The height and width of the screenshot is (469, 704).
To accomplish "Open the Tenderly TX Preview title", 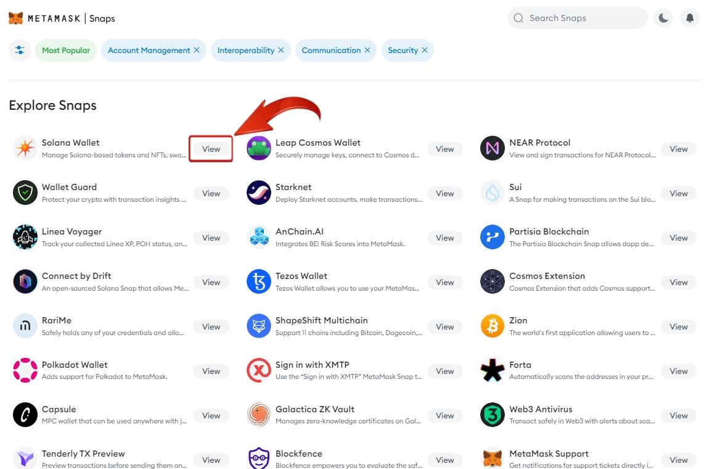I will pos(83,454).
